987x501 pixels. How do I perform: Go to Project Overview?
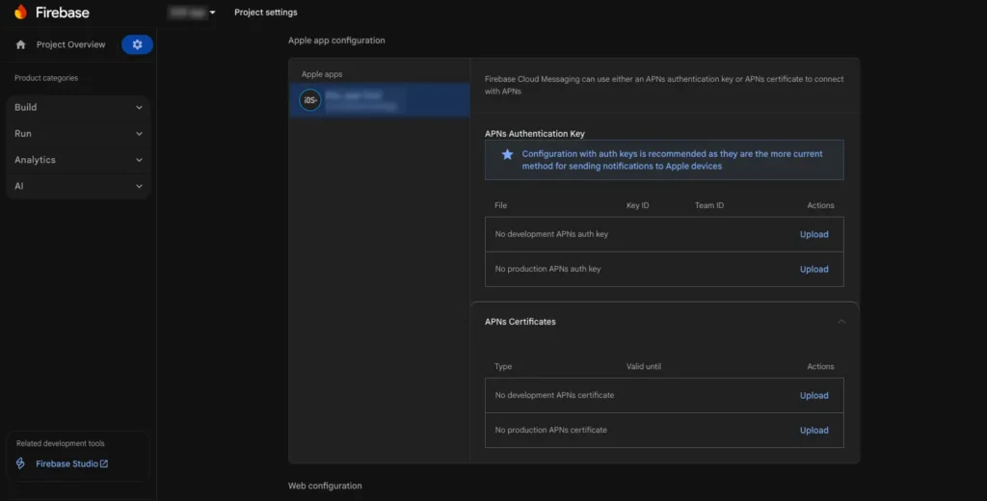(x=70, y=44)
